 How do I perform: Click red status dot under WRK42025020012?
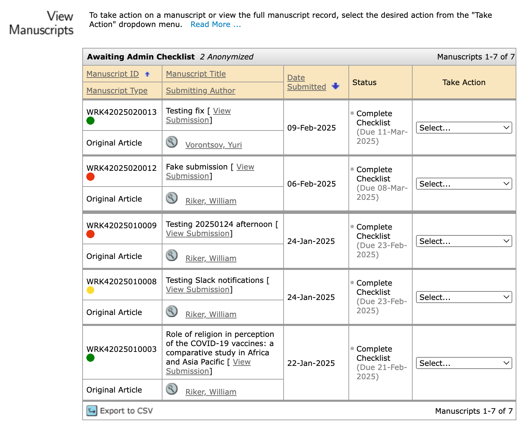coord(90,177)
